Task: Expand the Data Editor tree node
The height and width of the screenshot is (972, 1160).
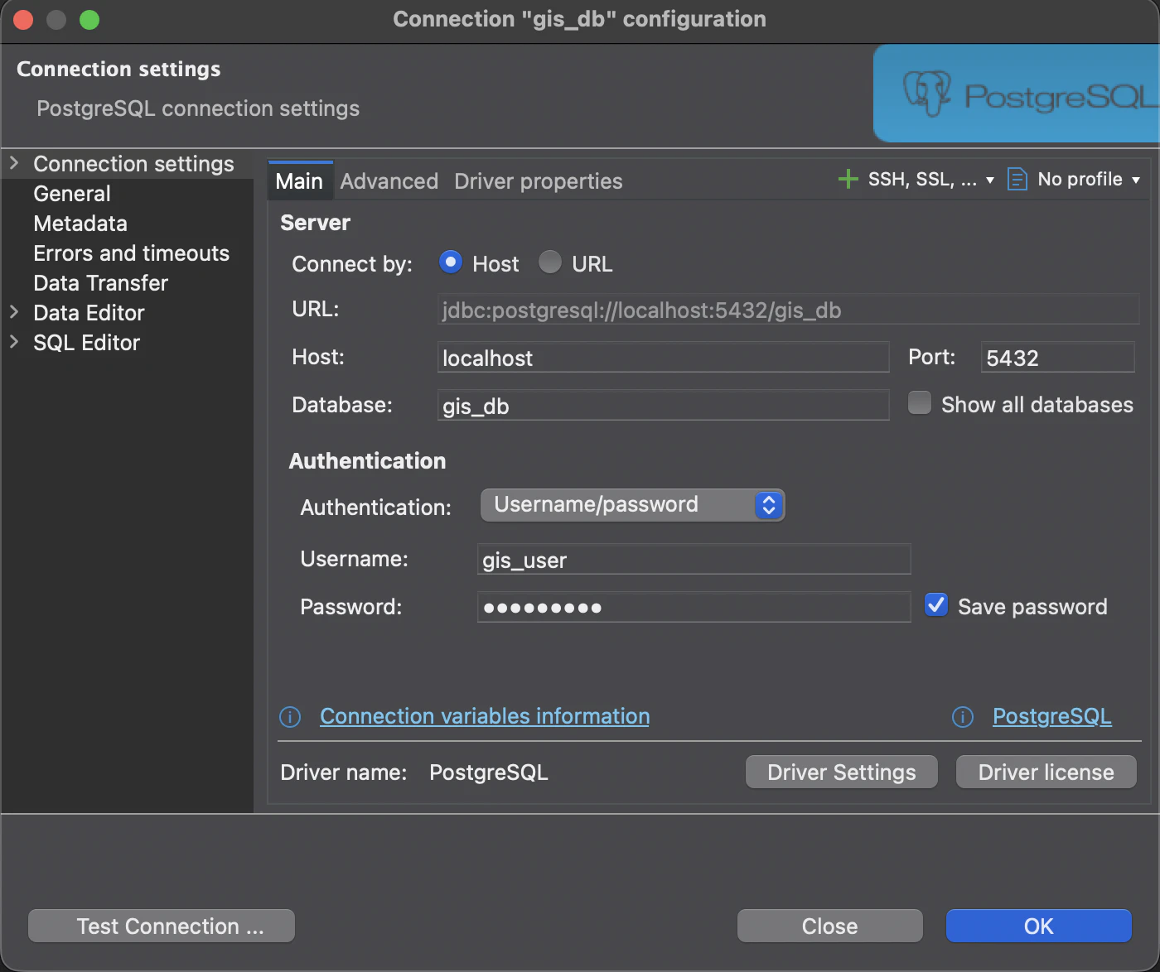Action: click(14, 312)
